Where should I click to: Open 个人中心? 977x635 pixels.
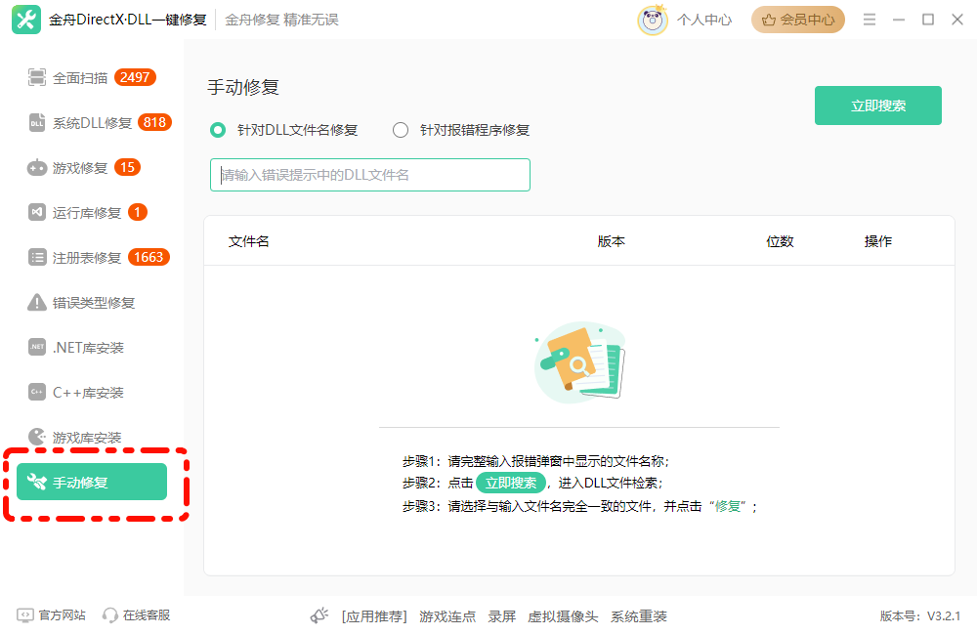[x=704, y=20]
